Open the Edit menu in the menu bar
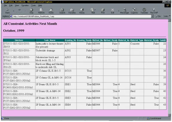 point(11,5)
